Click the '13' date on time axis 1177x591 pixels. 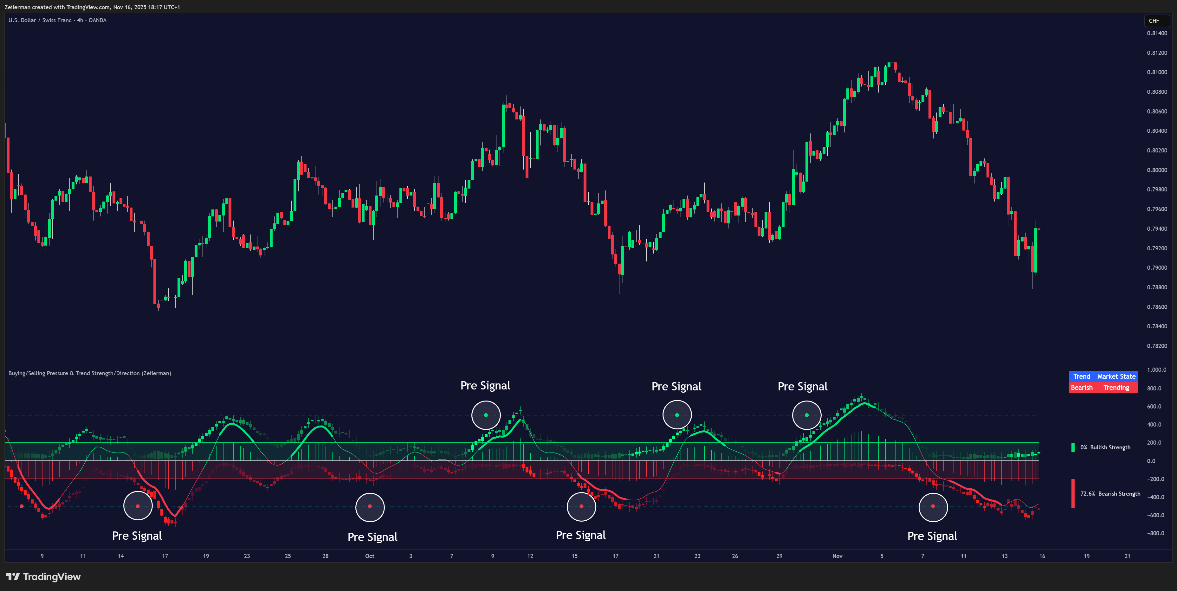coord(1004,556)
